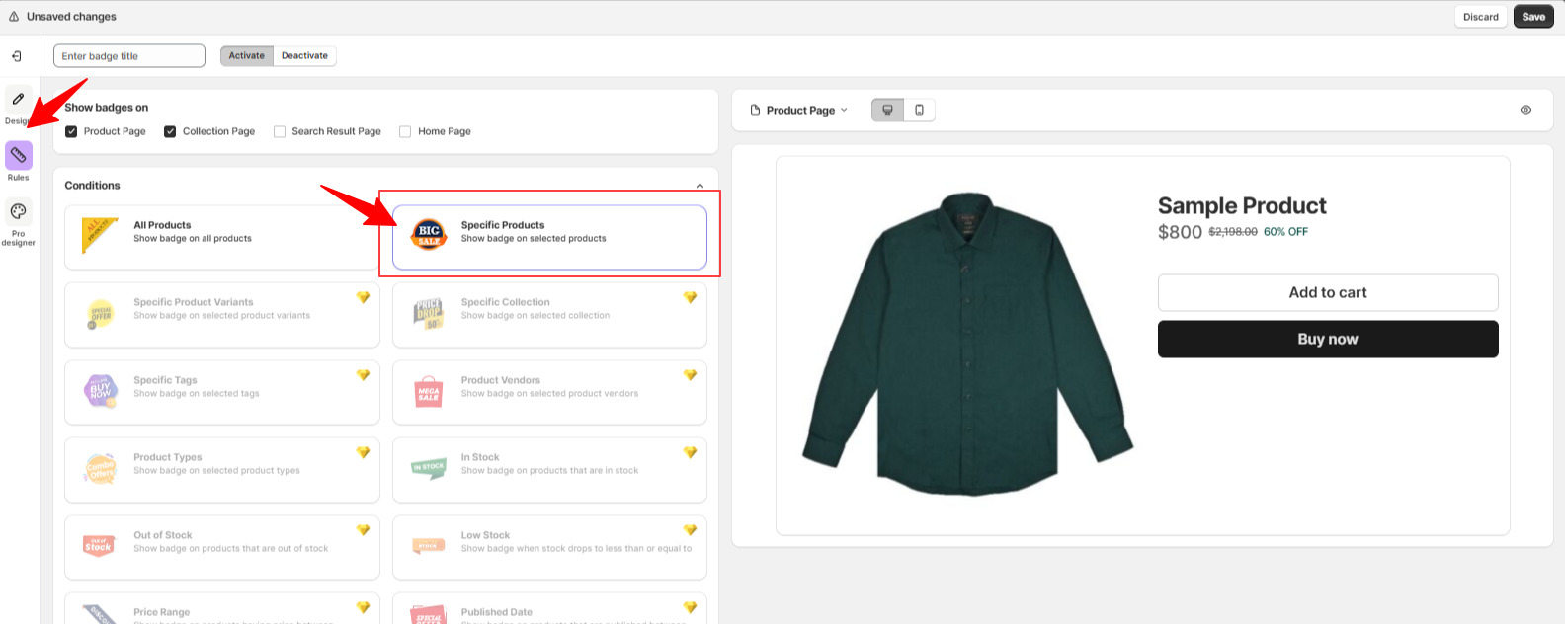The height and width of the screenshot is (624, 1565).
Task: Click the Mega Sale bag icon
Action: pyautogui.click(x=429, y=392)
